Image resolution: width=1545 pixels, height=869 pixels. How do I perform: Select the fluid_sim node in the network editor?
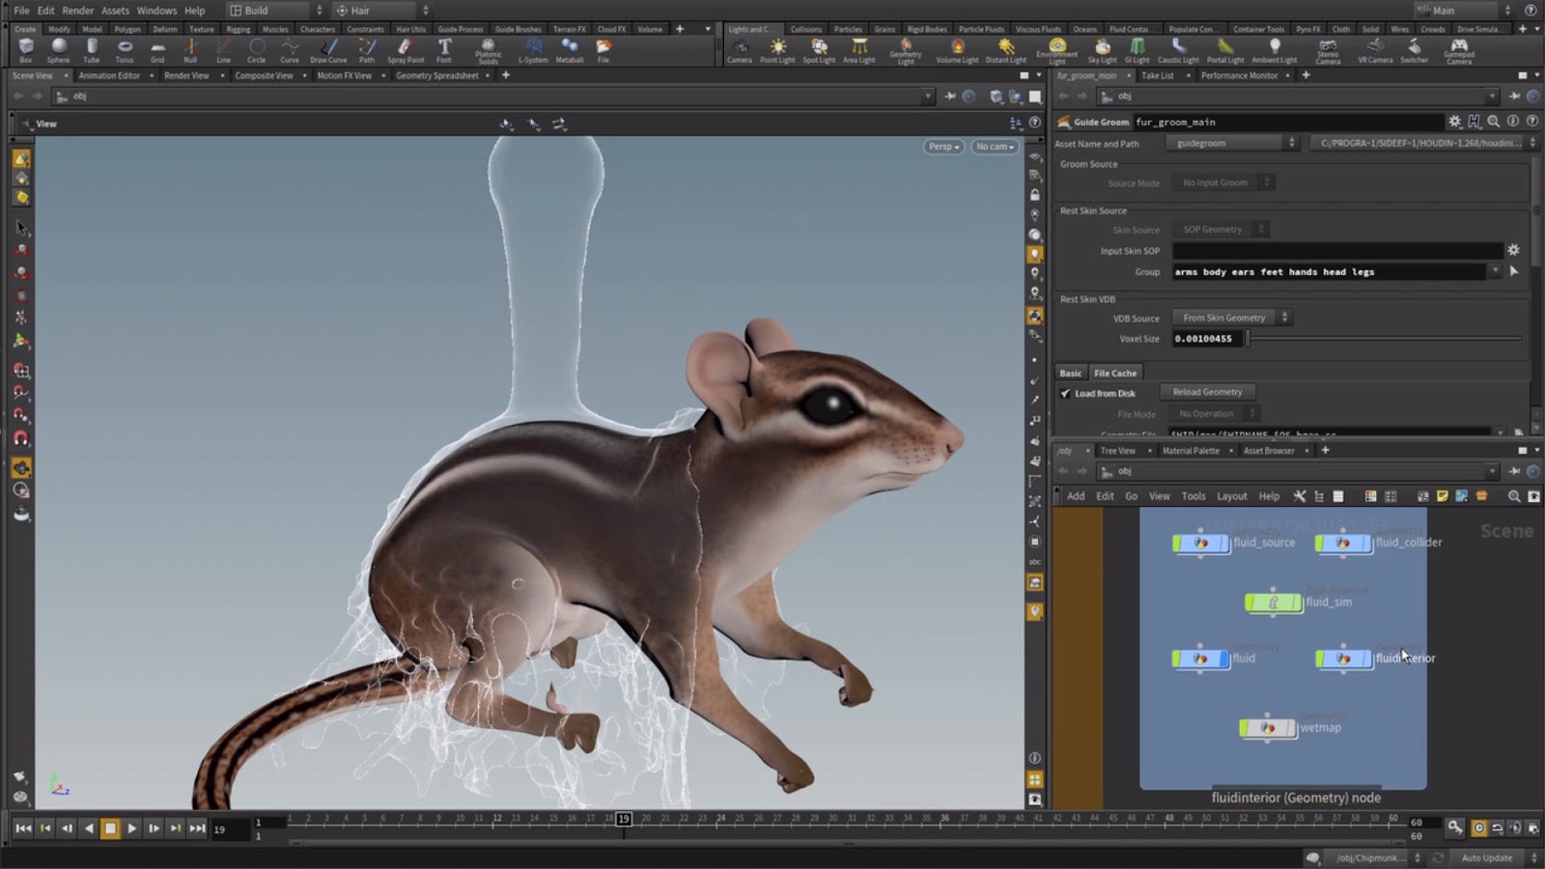tap(1275, 602)
